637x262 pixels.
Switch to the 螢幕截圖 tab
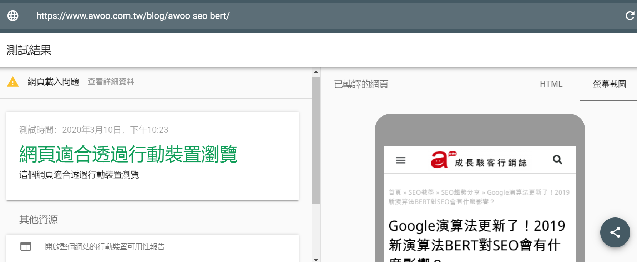[x=609, y=84]
